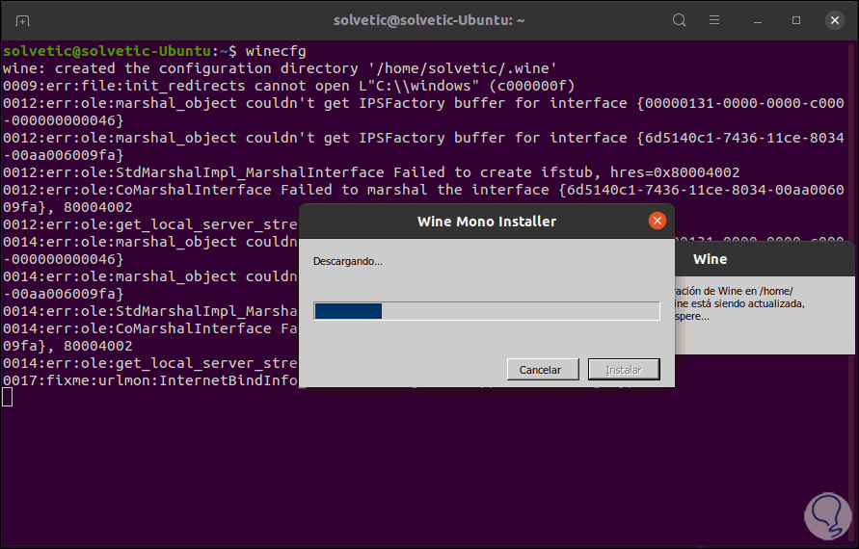The image size is (859, 549).
Task: Open the terminal hamburger menu
Action: pyautogui.click(x=714, y=20)
